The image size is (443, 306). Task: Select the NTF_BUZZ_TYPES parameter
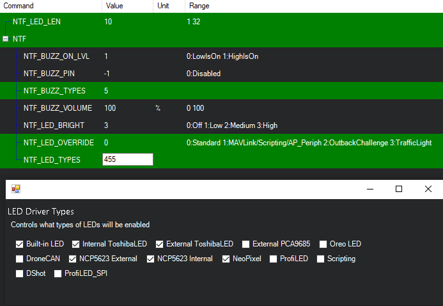click(x=54, y=91)
